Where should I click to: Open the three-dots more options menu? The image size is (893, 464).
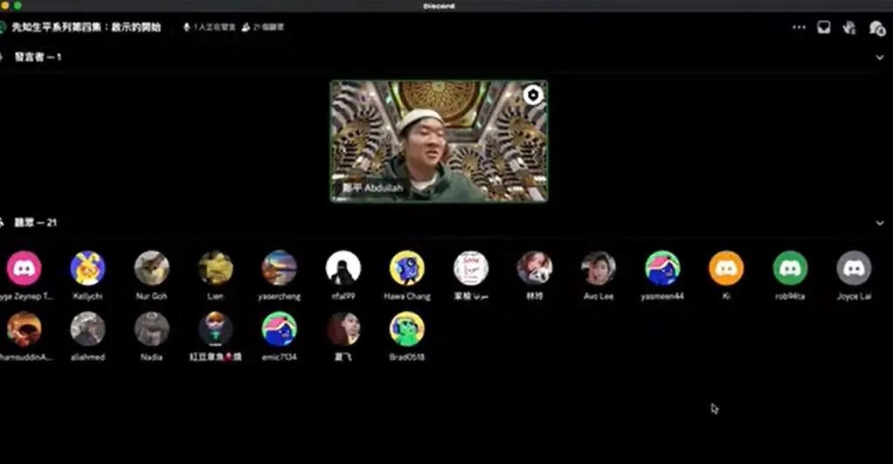point(799,27)
